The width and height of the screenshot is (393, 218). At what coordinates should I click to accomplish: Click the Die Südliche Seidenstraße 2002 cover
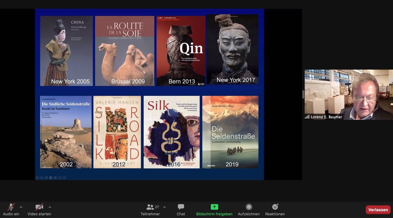pos(66,132)
